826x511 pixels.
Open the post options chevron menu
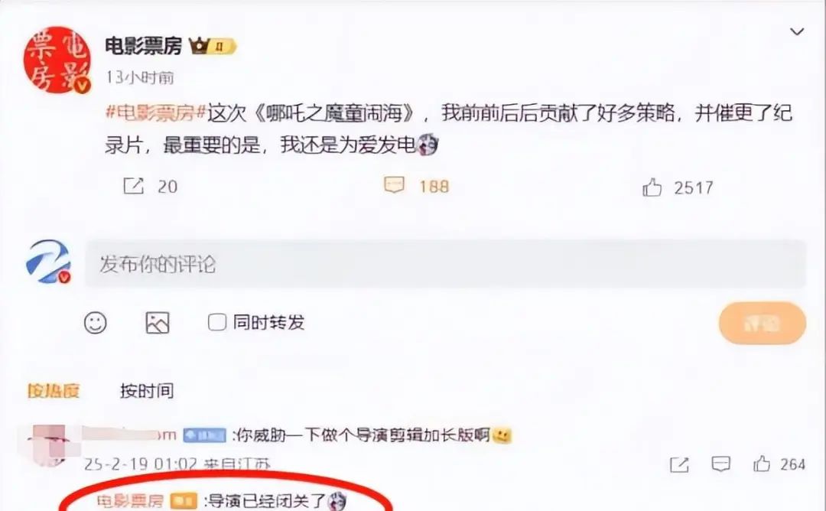(x=796, y=32)
